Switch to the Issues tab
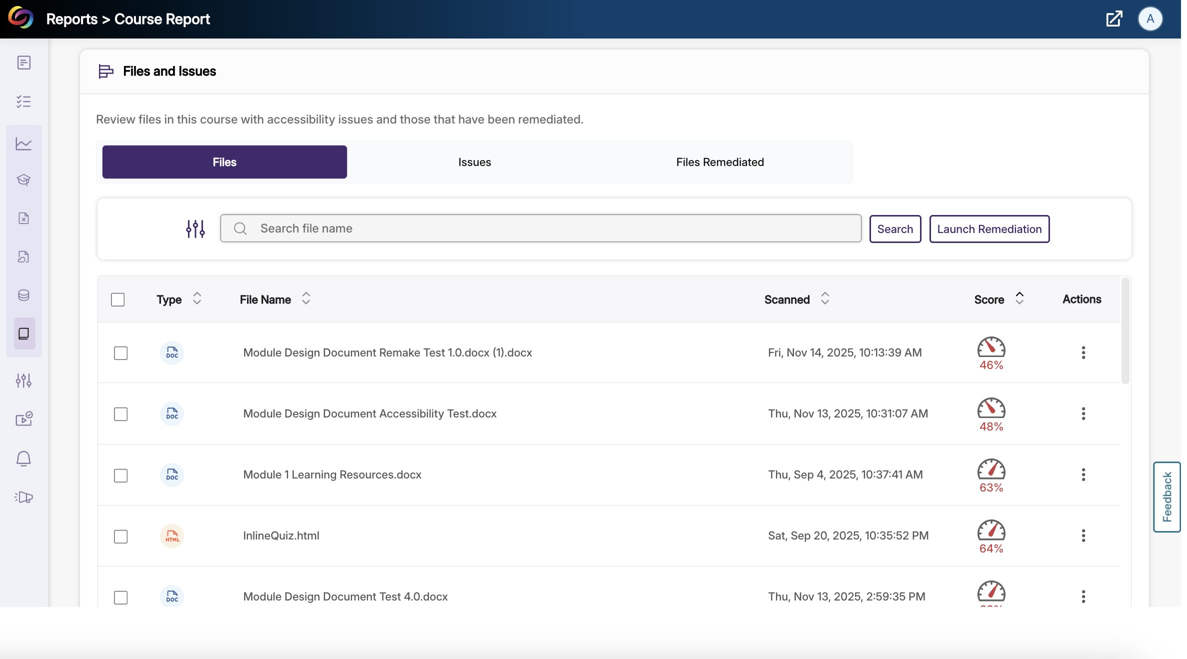This screenshot has height=659, width=1187. (473, 161)
